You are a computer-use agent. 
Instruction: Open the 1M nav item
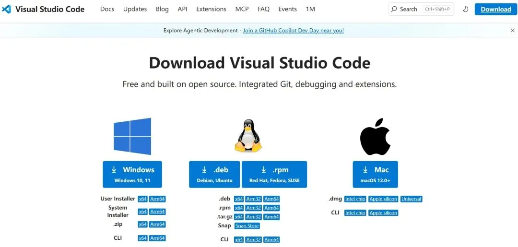(310, 9)
